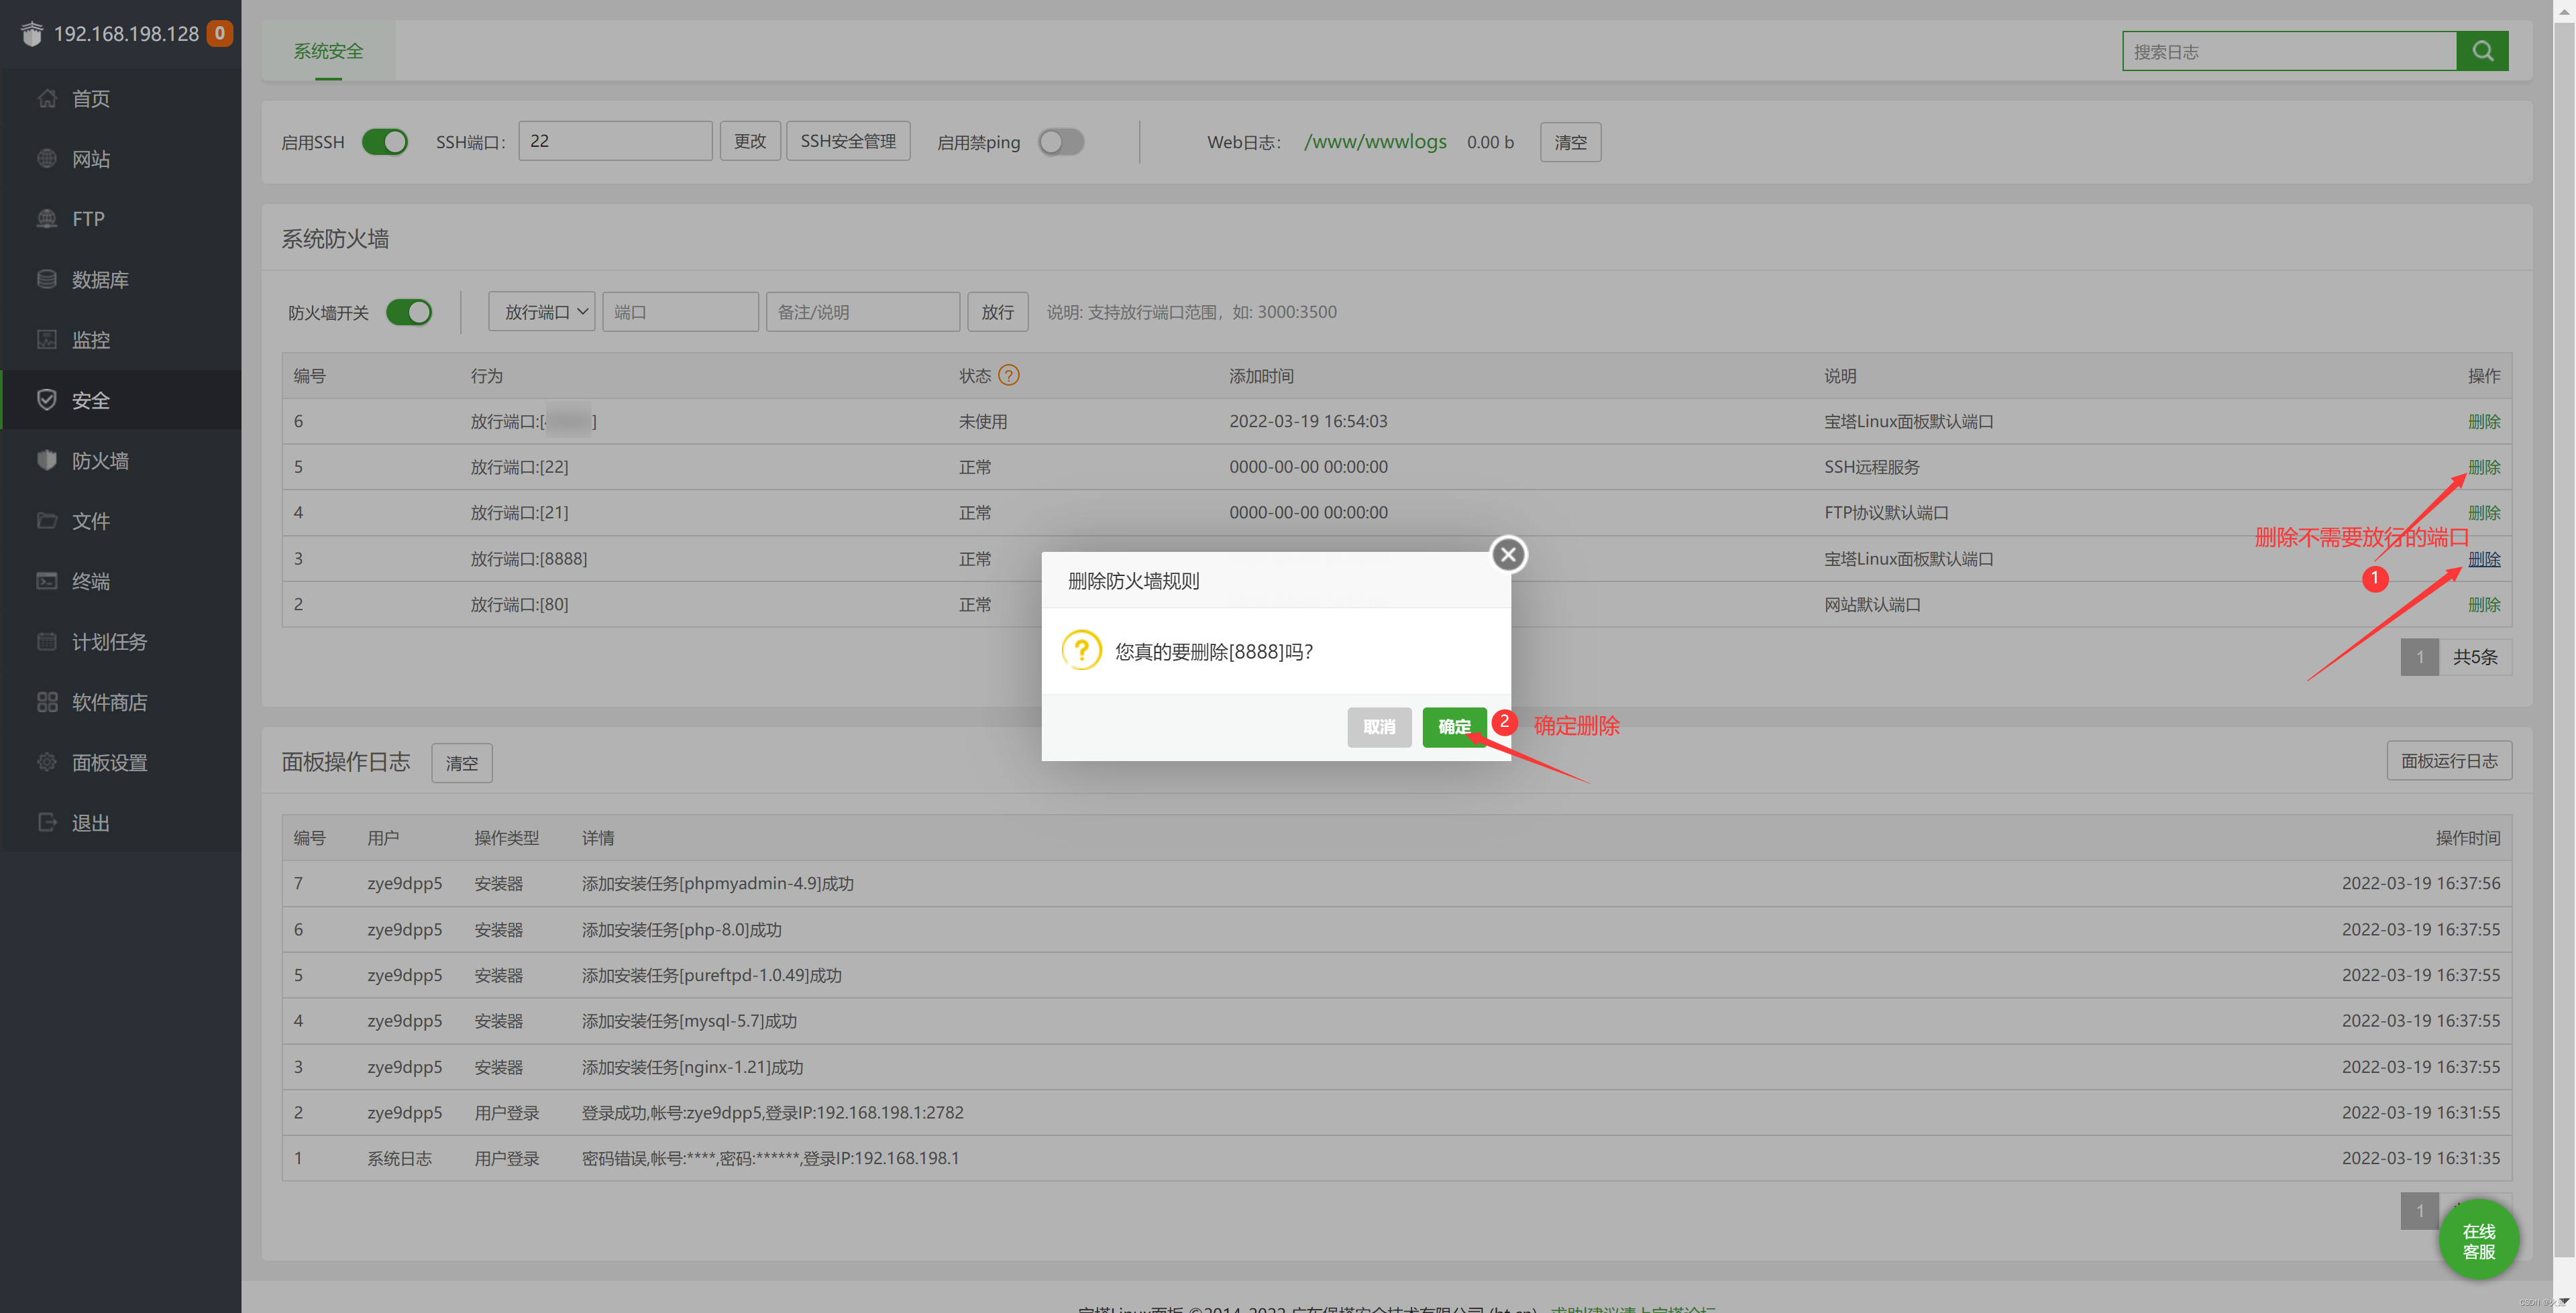
Task: Open the 监控 monitor sidebar icon
Action: pos(47,339)
